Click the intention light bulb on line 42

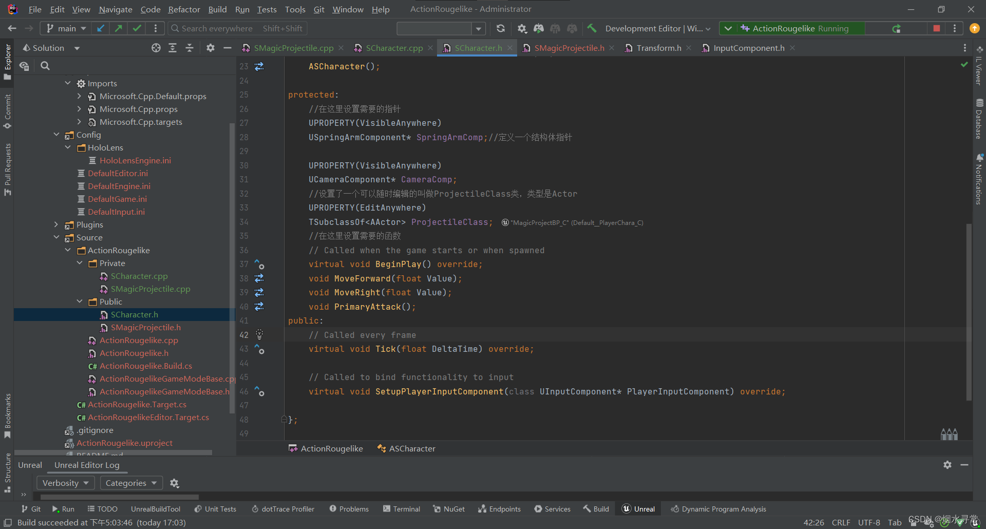click(259, 334)
